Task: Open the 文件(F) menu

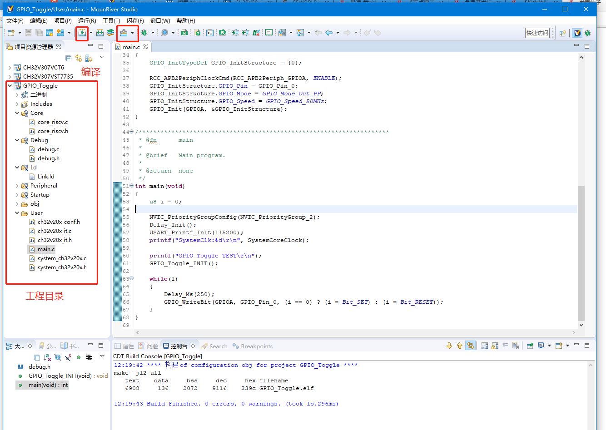Action: 15,20
